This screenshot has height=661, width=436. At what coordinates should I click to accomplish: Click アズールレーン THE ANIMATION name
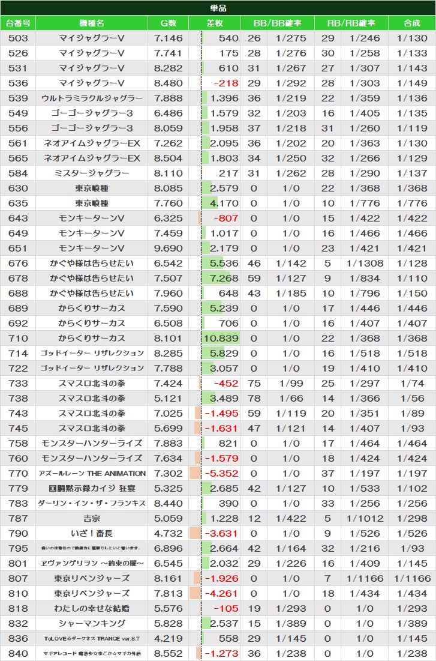[x=92, y=474]
